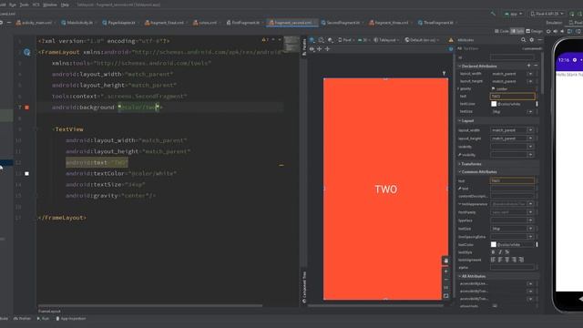The image size is (583, 328).
Task: Open Attributes panel settings gear
Action: [532, 40]
